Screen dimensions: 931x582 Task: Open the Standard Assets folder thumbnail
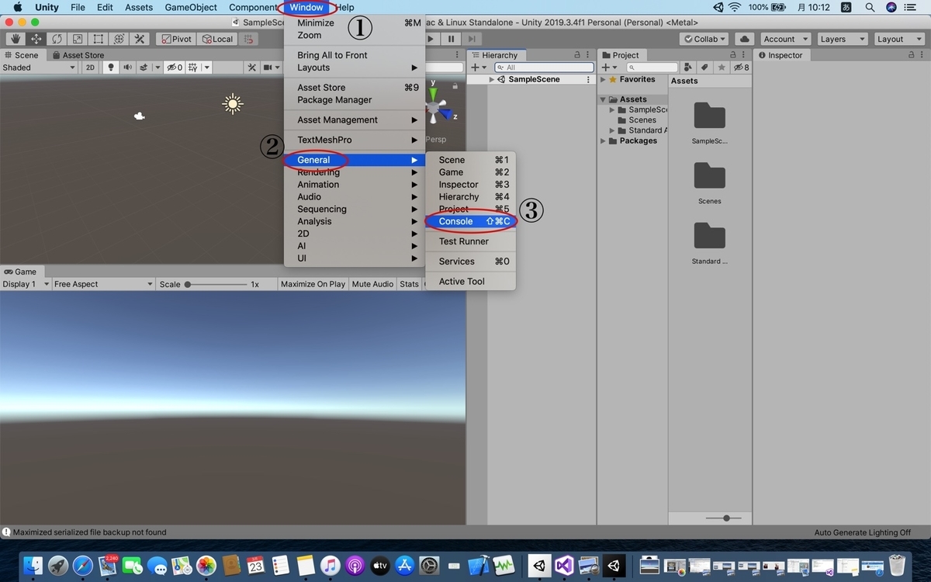(x=709, y=237)
